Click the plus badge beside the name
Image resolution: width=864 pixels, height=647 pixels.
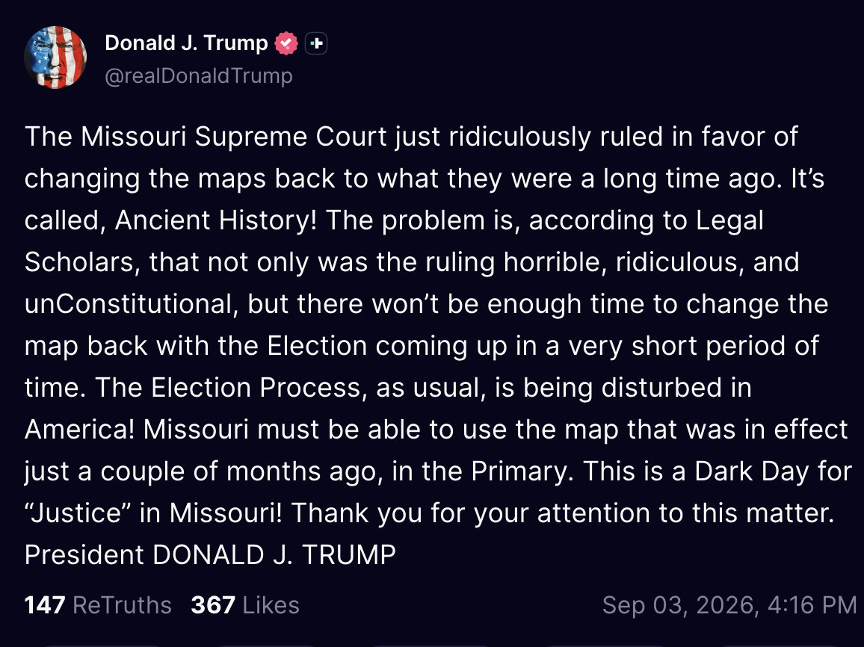(316, 43)
